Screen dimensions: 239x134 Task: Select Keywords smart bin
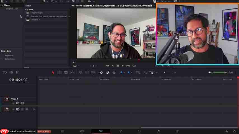pyautogui.click(x=9, y=56)
